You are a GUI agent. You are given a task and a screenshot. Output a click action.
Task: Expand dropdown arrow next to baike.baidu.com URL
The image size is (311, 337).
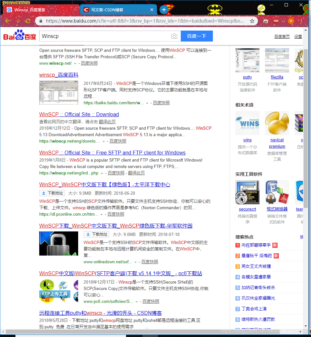147,103
